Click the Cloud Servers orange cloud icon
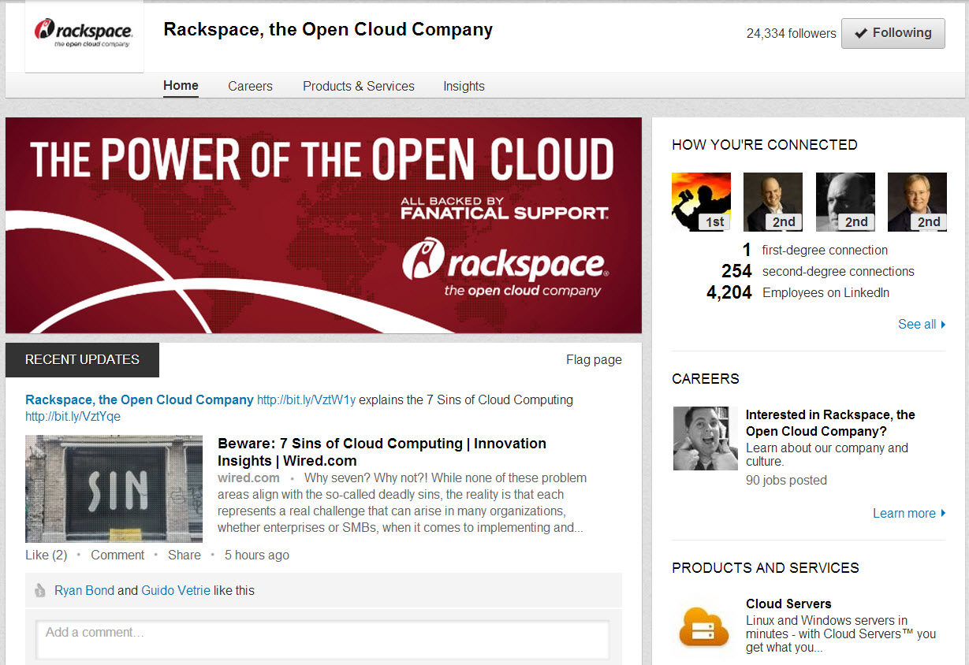This screenshot has height=665, width=969. point(703,628)
